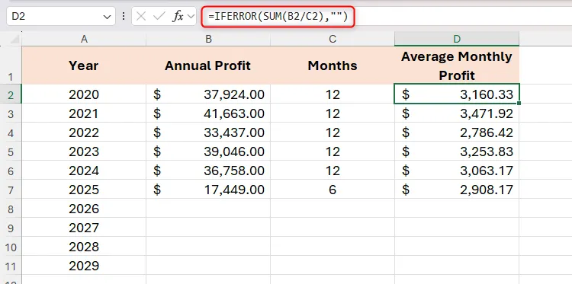The width and height of the screenshot is (572, 284).
Task: Select cell containing year 2028
Action: pyautogui.click(x=84, y=246)
